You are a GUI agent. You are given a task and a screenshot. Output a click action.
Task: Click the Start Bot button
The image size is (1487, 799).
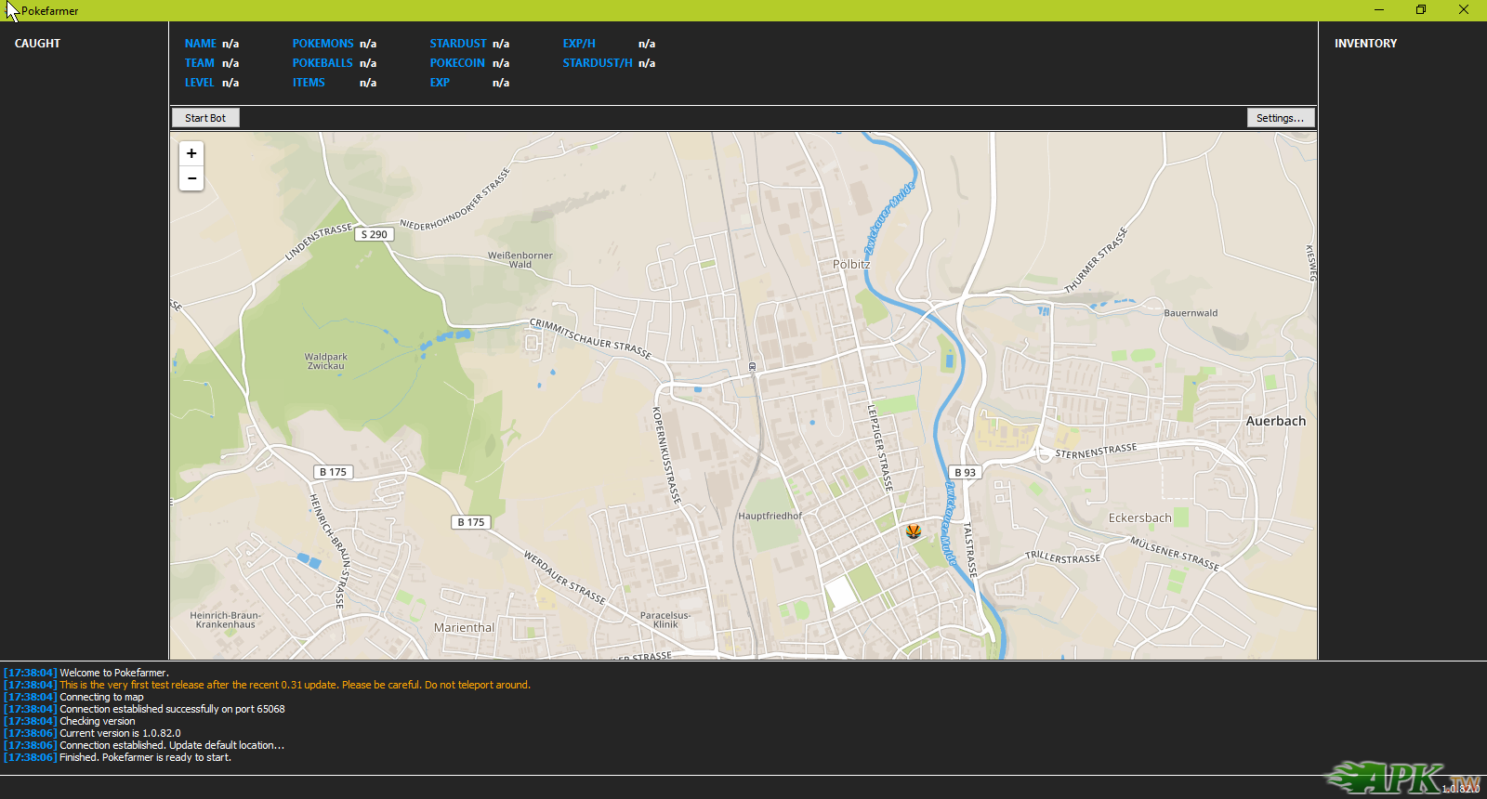pos(205,118)
